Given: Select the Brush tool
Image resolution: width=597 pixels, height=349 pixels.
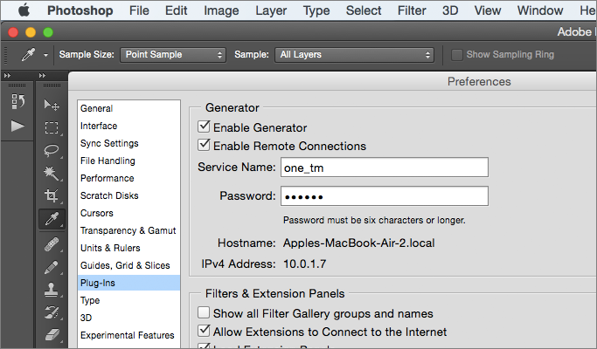Looking at the screenshot, I should [x=52, y=267].
